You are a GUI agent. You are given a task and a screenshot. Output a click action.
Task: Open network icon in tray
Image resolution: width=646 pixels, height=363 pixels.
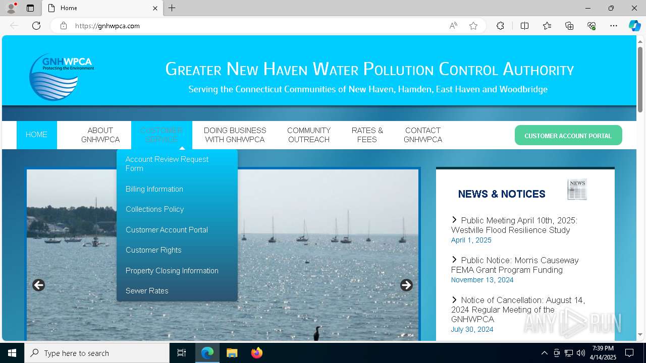tap(569, 353)
